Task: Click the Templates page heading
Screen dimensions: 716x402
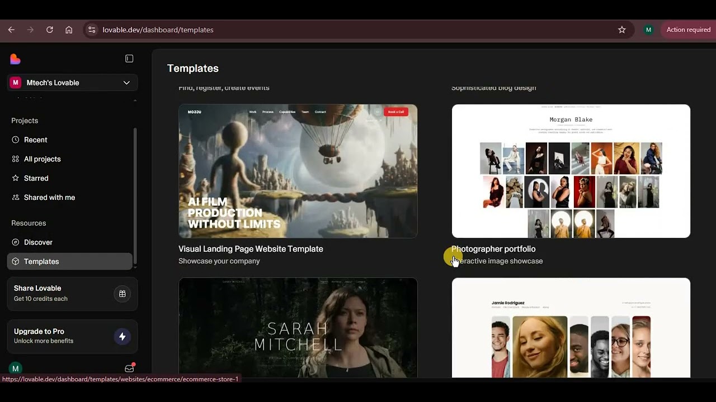Action: 193,68
